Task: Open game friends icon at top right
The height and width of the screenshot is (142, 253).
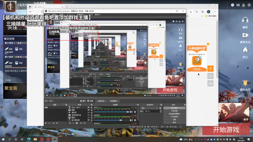Action: pos(244,5)
